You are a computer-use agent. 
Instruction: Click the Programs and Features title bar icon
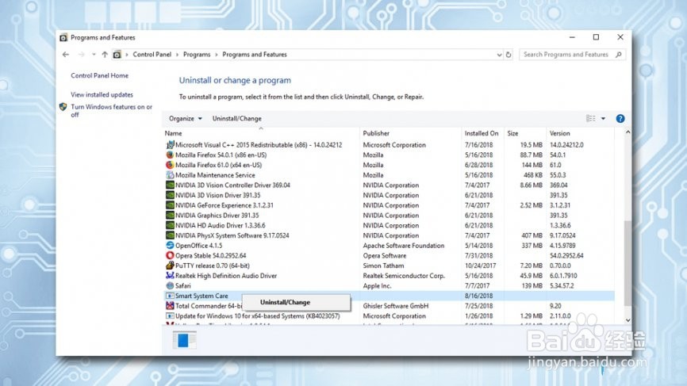pyautogui.click(x=63, y=37)
